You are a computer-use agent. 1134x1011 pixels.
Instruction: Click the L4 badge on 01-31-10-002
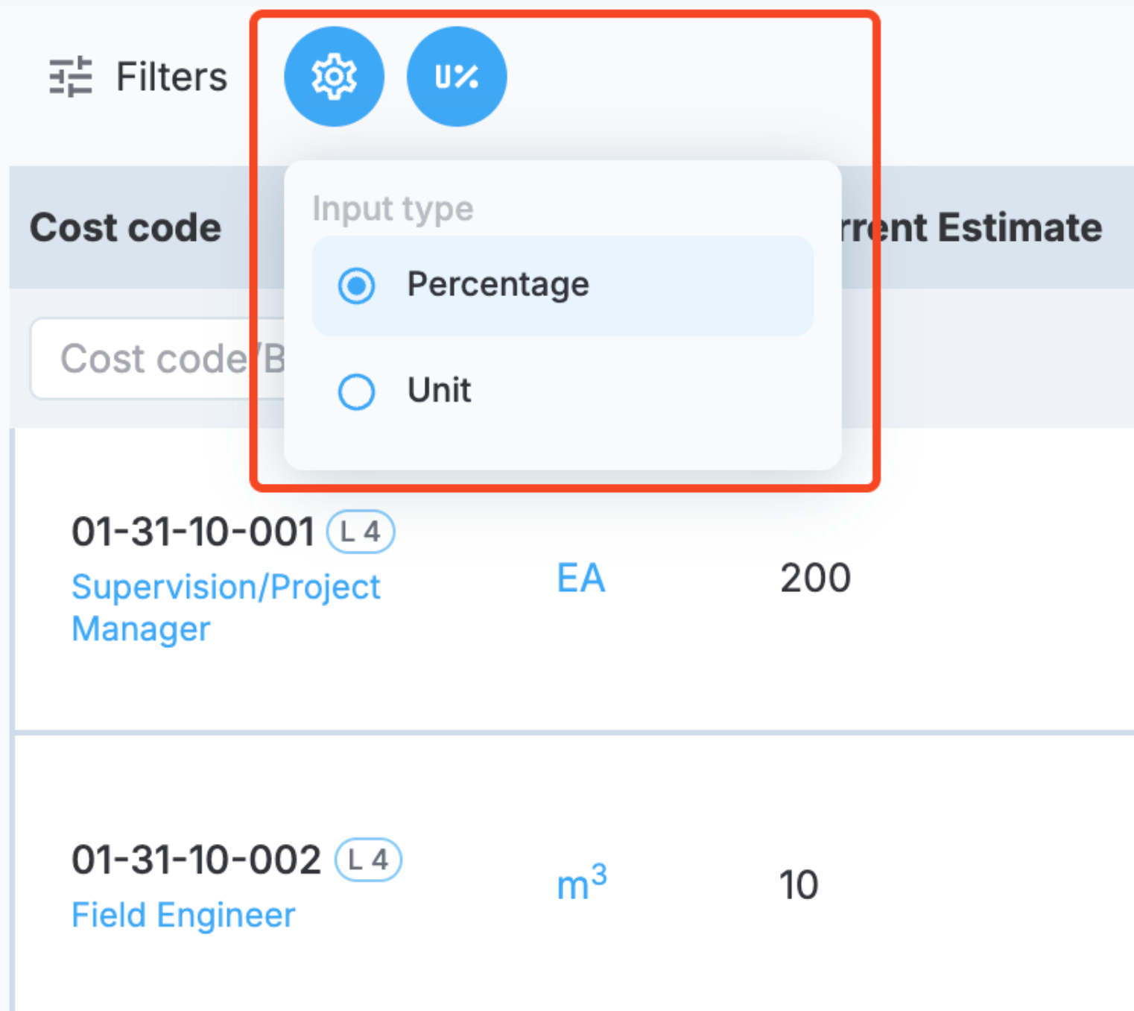[x=368, y=860]
